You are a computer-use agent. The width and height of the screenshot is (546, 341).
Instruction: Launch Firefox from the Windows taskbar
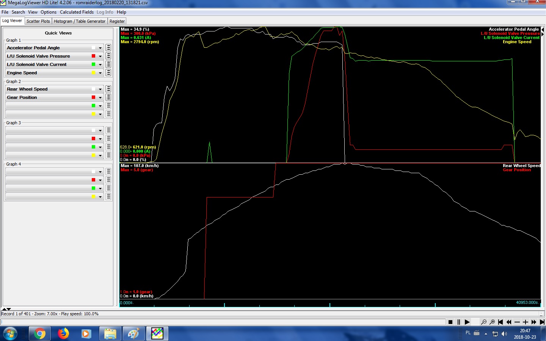click(x=63, y=334)
